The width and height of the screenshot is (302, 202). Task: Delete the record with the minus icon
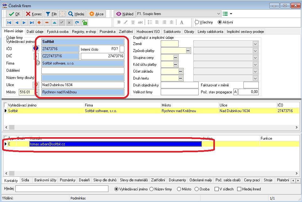point(47,23)
